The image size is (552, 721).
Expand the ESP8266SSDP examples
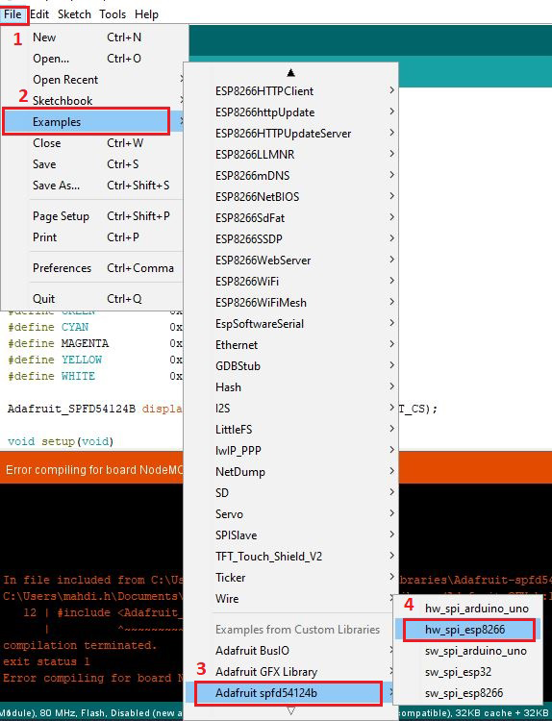(290, 239)
